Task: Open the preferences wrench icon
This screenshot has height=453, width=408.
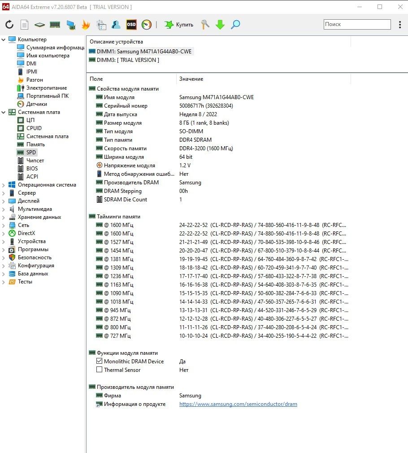Action: coord(205,25)
